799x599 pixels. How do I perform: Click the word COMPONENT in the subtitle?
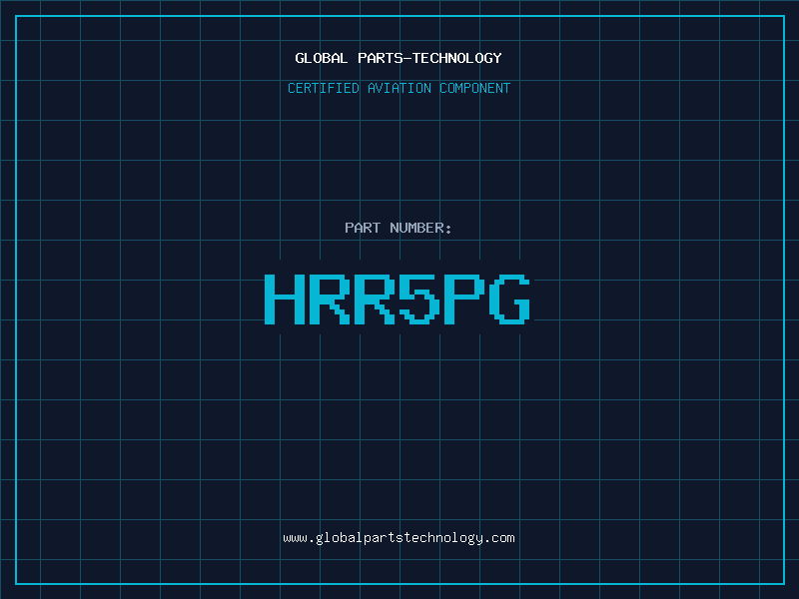[475, 88]
